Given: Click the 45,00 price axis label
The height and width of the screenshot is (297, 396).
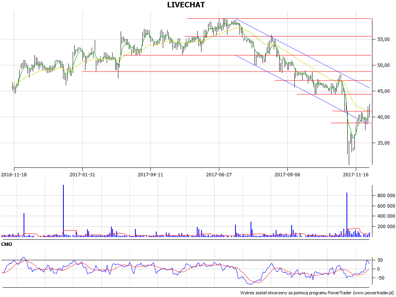Looking at the screenshot, I should 383,91.
